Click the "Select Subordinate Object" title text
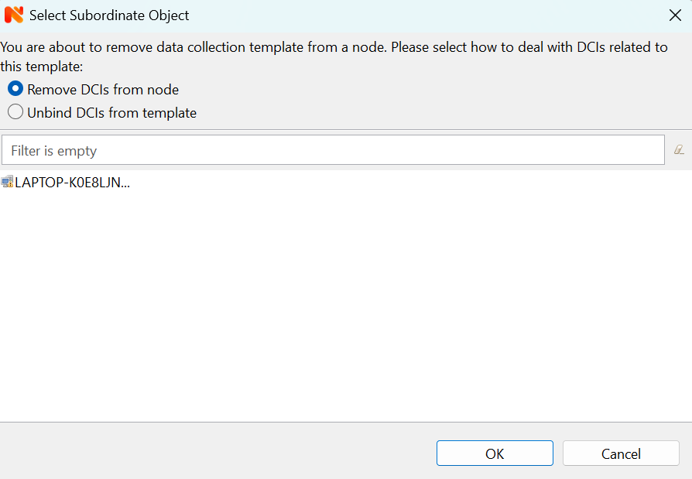The width and height of the screenshot is (692, 479). 109,15
